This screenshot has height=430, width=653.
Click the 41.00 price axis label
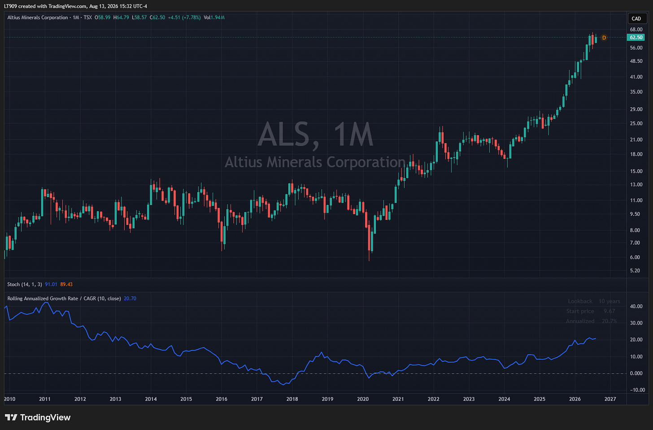click(x=636, y=77)
